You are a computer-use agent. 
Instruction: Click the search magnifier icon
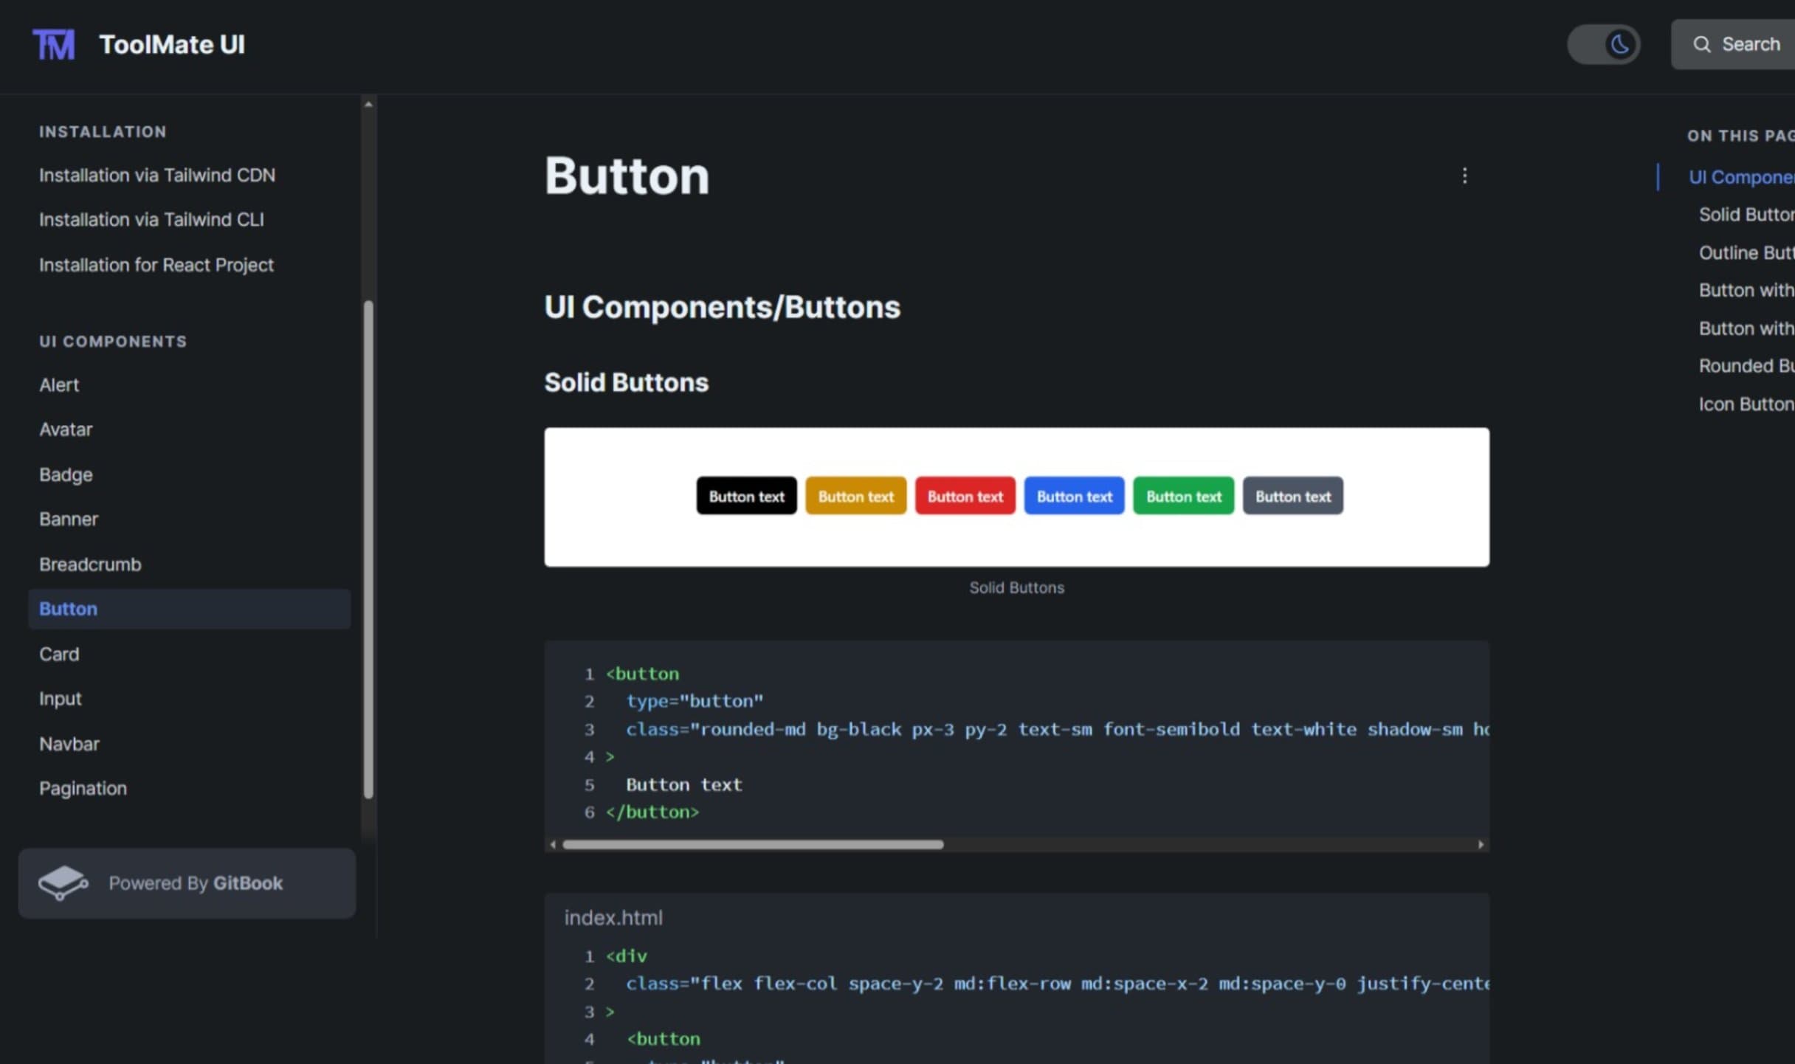[x=1702, y=45]
